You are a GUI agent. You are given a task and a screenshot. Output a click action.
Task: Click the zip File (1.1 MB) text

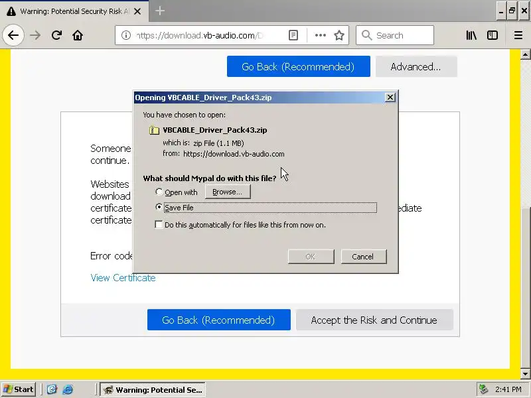[218, 143]
